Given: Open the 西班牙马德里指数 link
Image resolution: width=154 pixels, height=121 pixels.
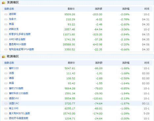Looking at the screenshot, I should (18, 118).
